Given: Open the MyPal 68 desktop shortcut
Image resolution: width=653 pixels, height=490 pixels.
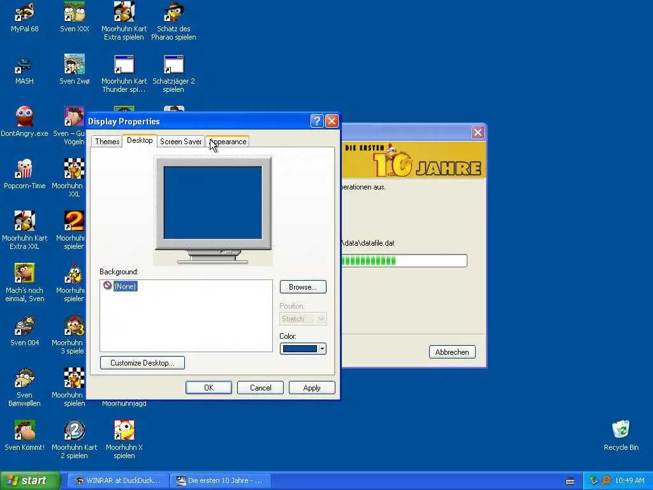Looking at the screenshot, I should pyautogui.click(x=24, y=17).
